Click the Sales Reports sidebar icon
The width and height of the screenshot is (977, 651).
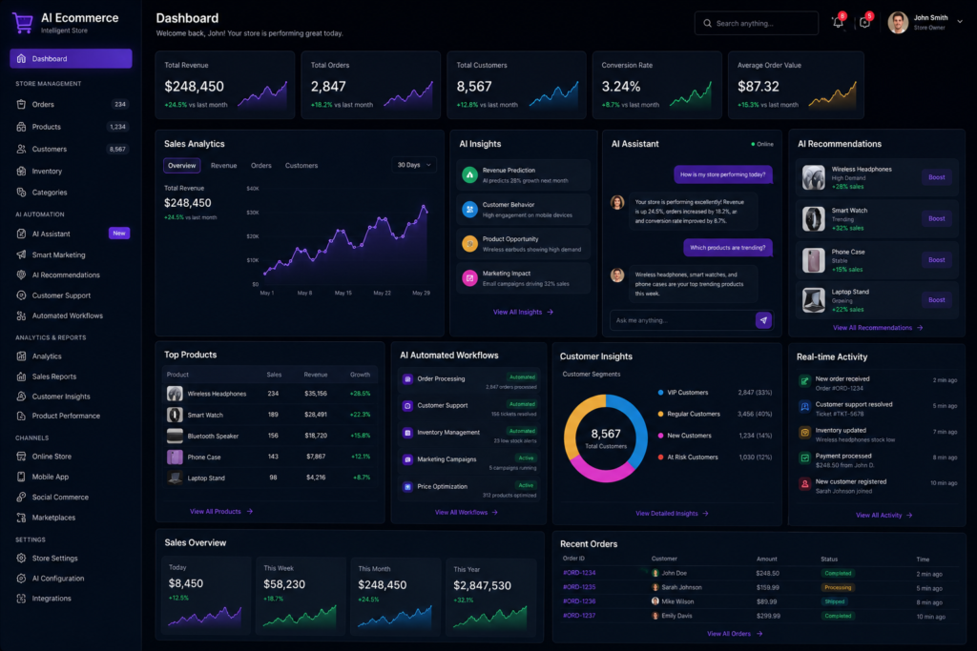point(21,376)
